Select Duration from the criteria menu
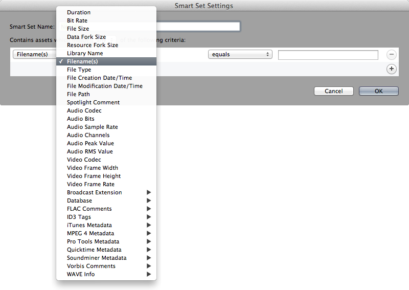Screen dimensions: 409x290 [x=79, y=12]
